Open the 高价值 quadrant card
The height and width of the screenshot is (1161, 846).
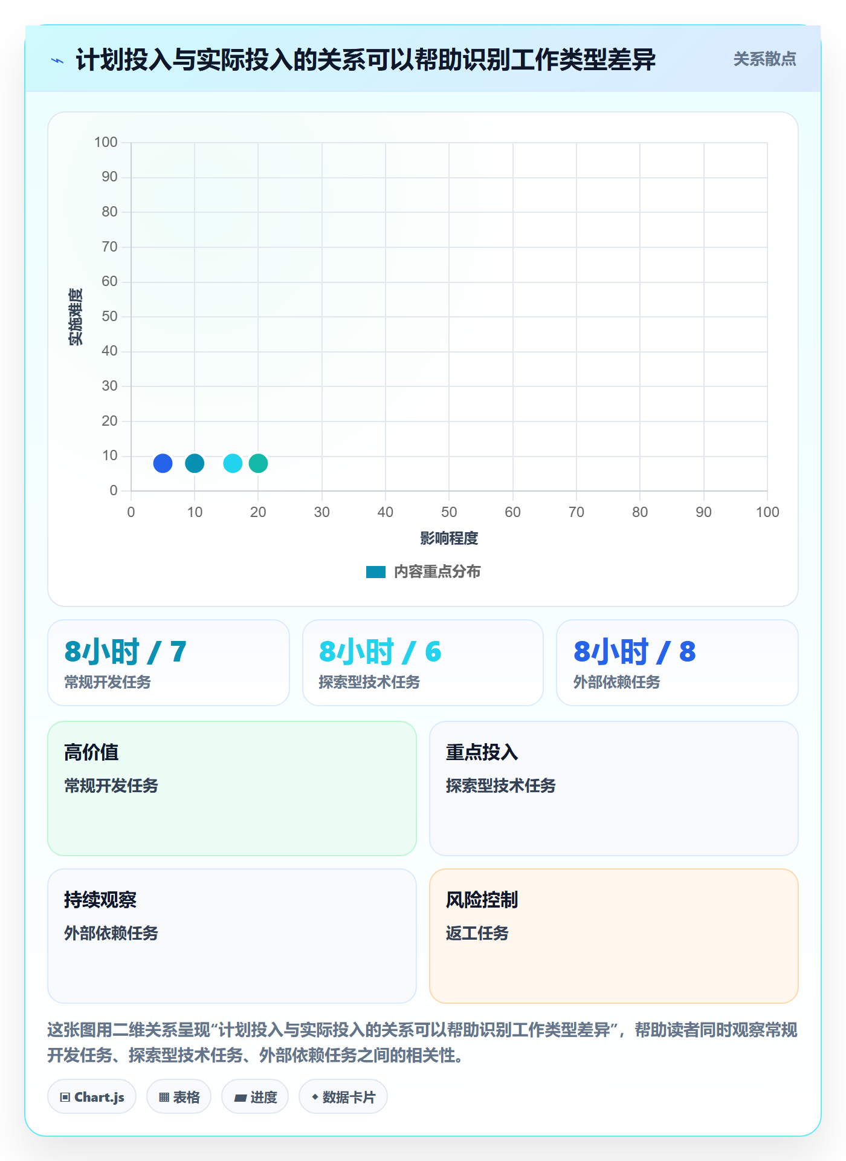[232, 789]
